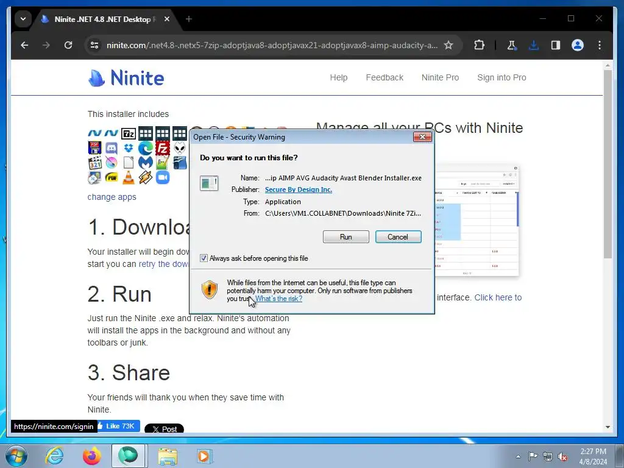Show hidden system tray icons
624x468 pixels.
(518, 457)
